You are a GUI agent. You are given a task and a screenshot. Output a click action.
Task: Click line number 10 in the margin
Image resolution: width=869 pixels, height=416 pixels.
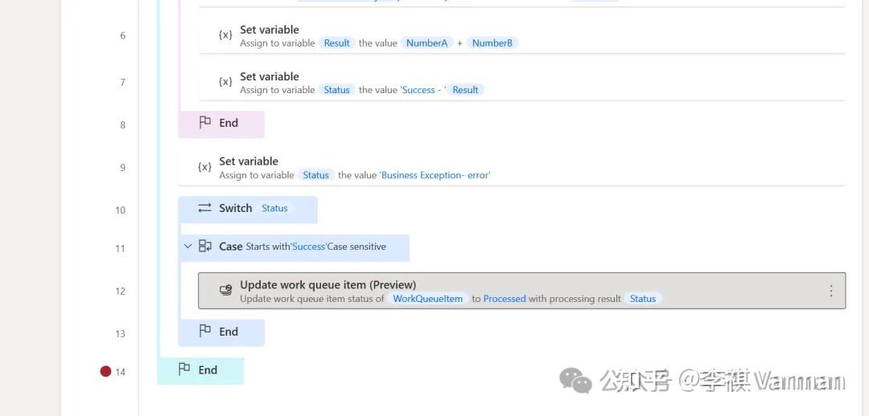click(120, 210)
